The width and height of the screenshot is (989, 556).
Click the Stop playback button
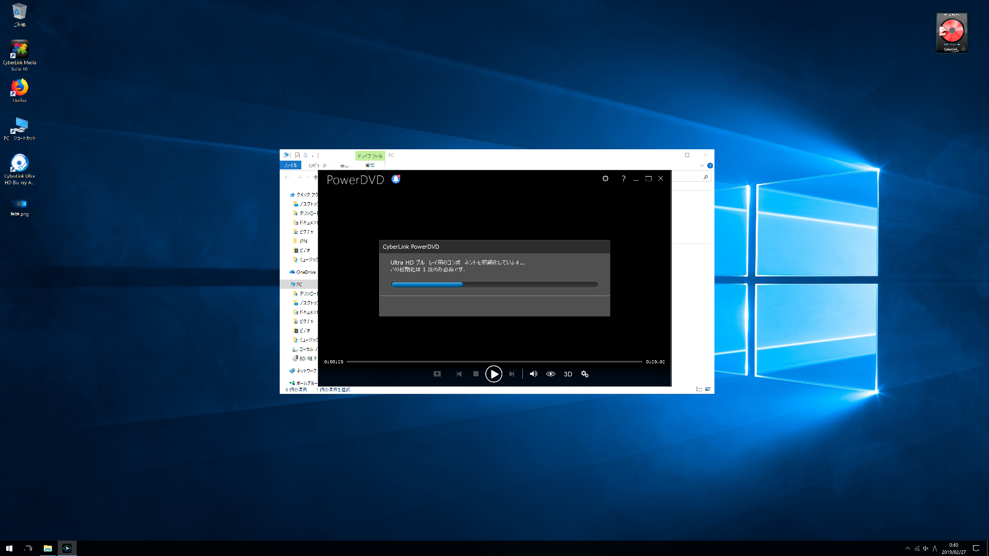pos(475,374)
